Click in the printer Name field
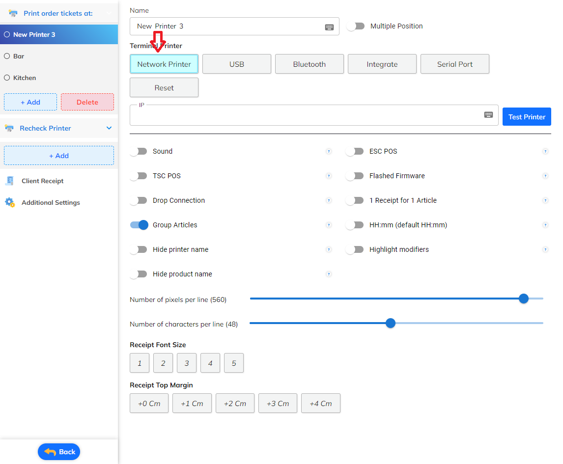 coord(234,26)
